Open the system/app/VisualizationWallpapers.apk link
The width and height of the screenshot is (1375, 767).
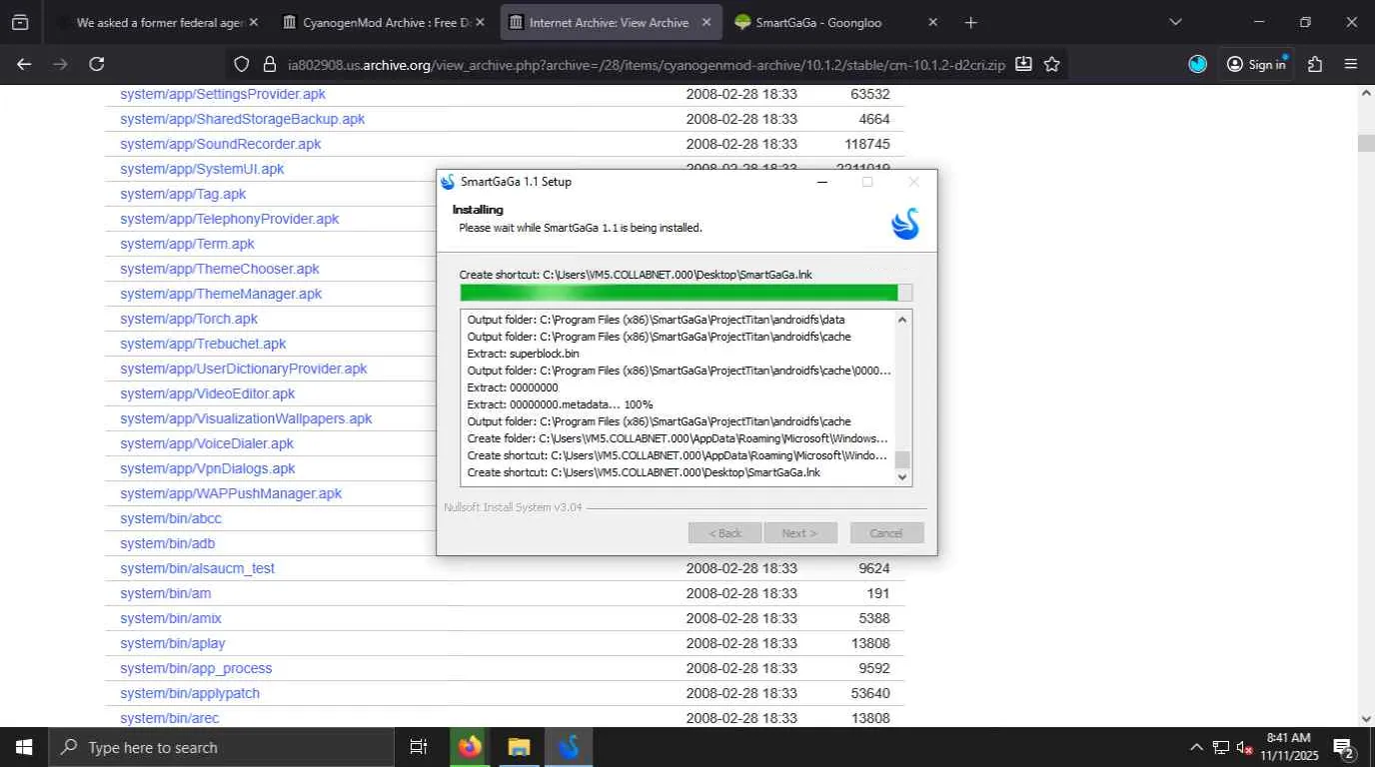click(x=246, y=418)
